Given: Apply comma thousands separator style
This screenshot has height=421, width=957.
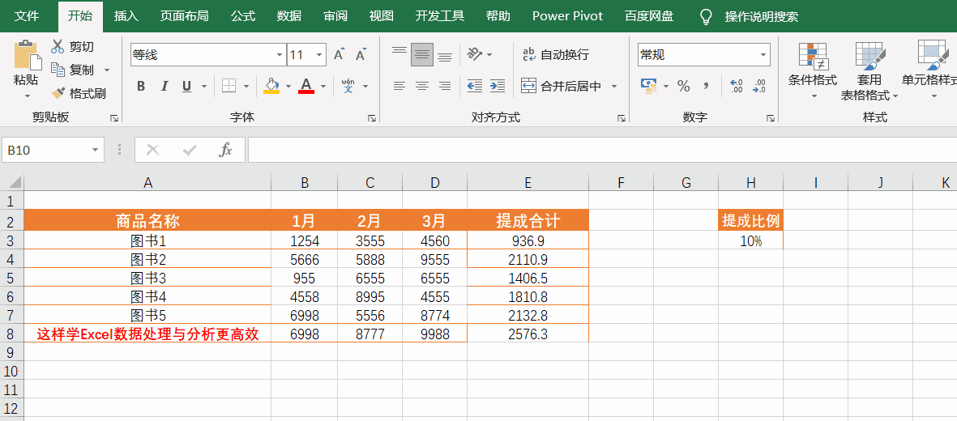Looking at the screenshot, I should 706,86.
